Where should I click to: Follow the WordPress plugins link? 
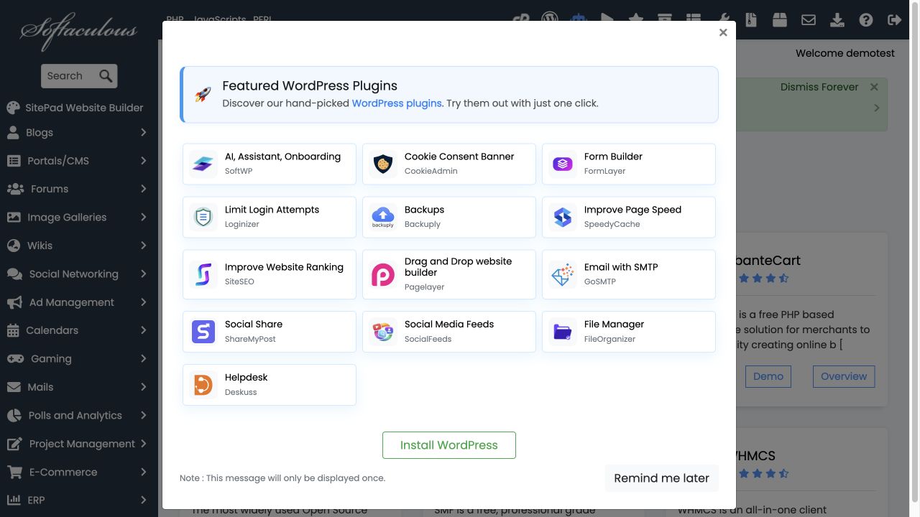tap(397, 103)
